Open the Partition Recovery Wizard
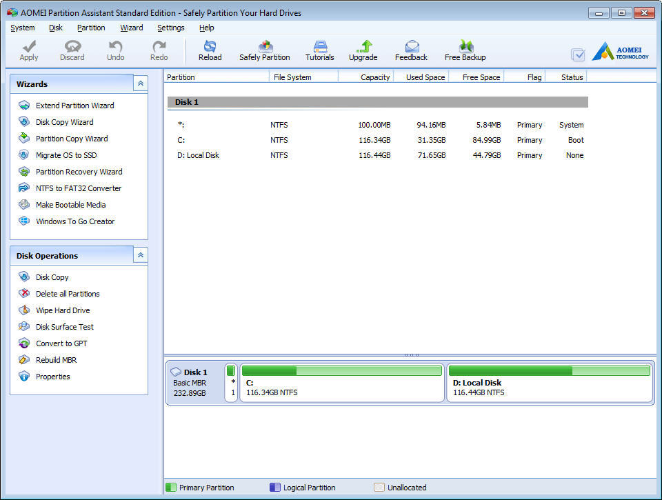This screenshot has width=662, height=500. (79, 172)
